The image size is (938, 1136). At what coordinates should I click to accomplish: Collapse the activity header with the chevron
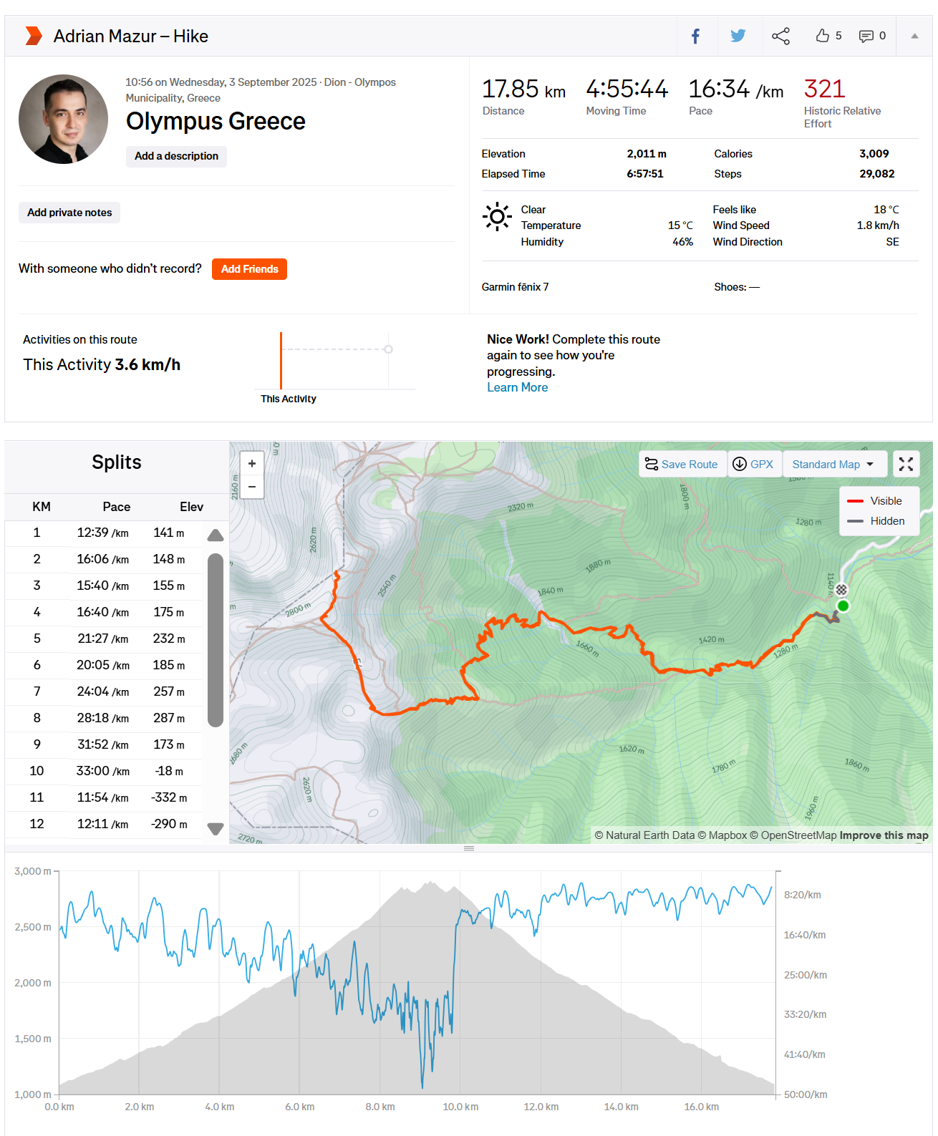coord(913,36)
